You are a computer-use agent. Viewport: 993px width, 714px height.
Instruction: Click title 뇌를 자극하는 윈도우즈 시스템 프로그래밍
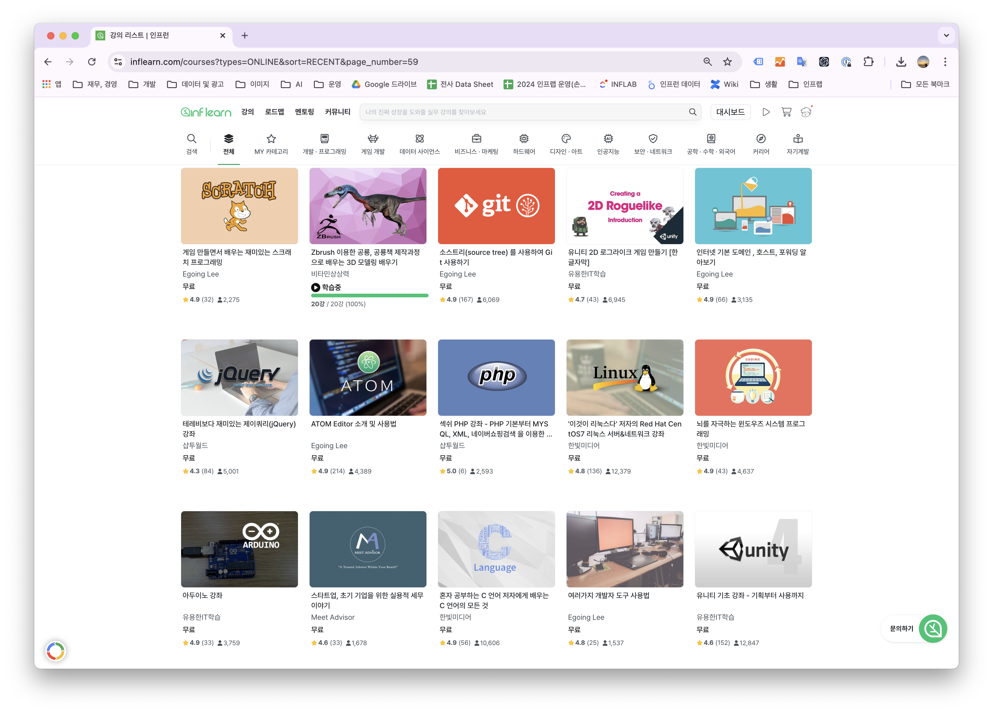[750, 429]
